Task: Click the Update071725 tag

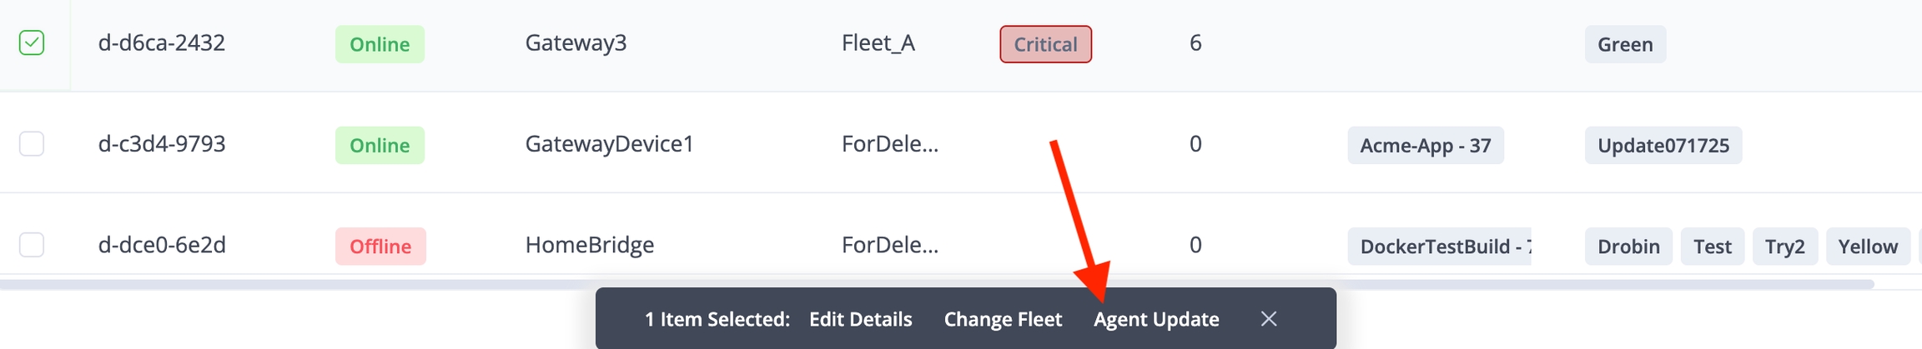Action: tap(1663, 146)
